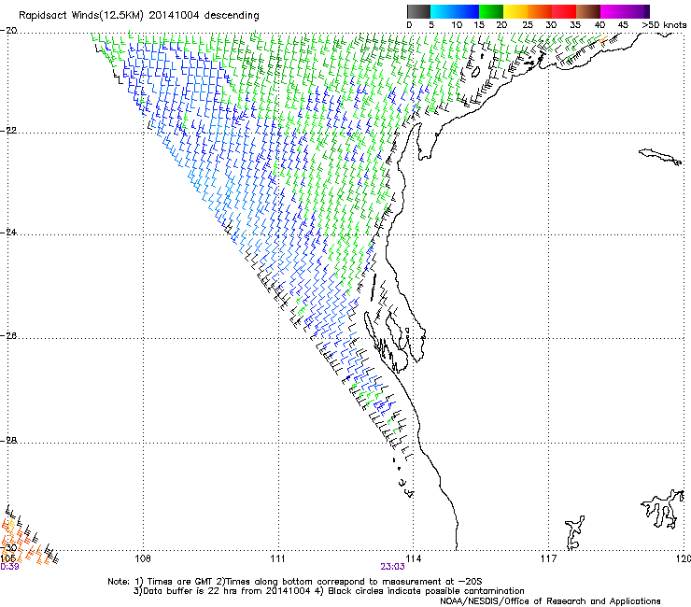691x607 pixels.
Task: Click the legend scale value "25"
Action: click(528, 25)
